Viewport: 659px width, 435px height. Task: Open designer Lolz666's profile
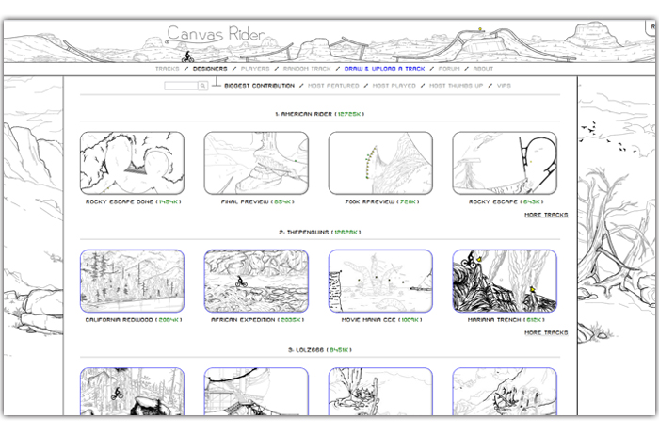pyautogui.click(x=310, y=349)
